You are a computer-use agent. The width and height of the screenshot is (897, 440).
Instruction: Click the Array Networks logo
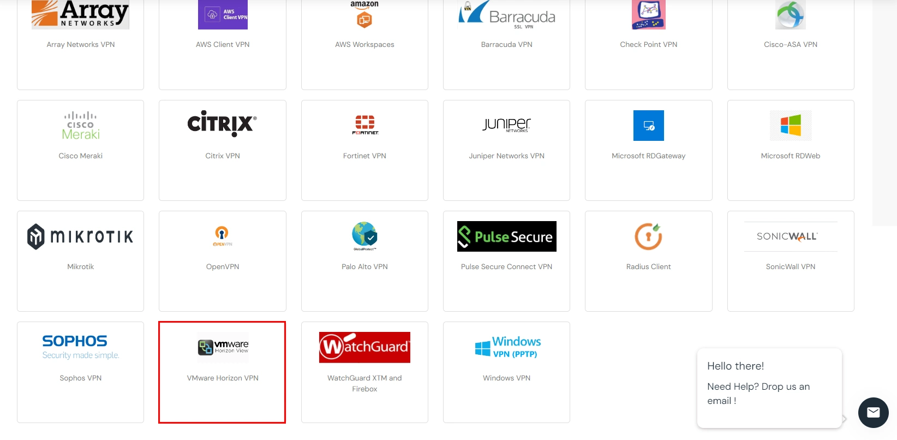click(80, 14)
